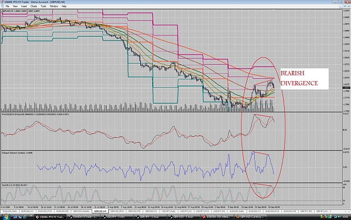
Task: Switch to the AUDUSD,H1 chart tab
Action: [x=255, y=211]
